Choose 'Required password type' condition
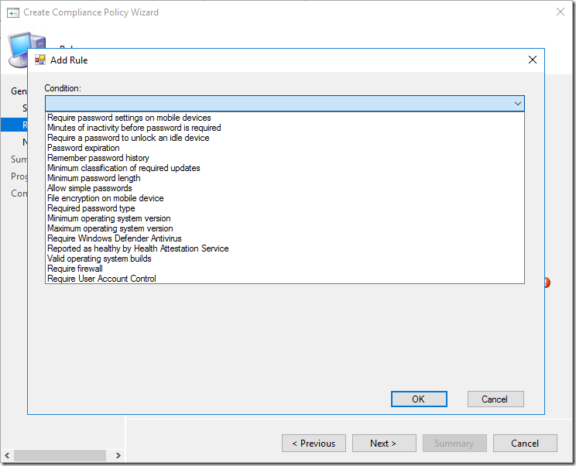 pyautogui.click(x=91, y=208)
